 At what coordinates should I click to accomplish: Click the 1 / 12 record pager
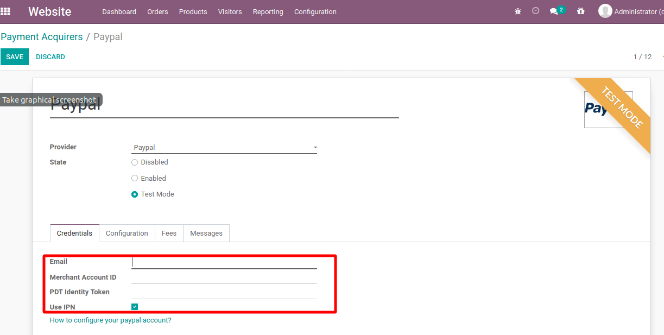click(x=642, y=57)
